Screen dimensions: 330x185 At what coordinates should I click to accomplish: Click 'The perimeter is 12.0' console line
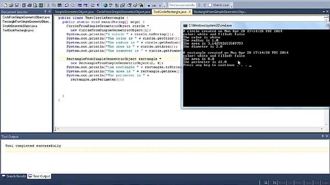[x=205, y=62]
